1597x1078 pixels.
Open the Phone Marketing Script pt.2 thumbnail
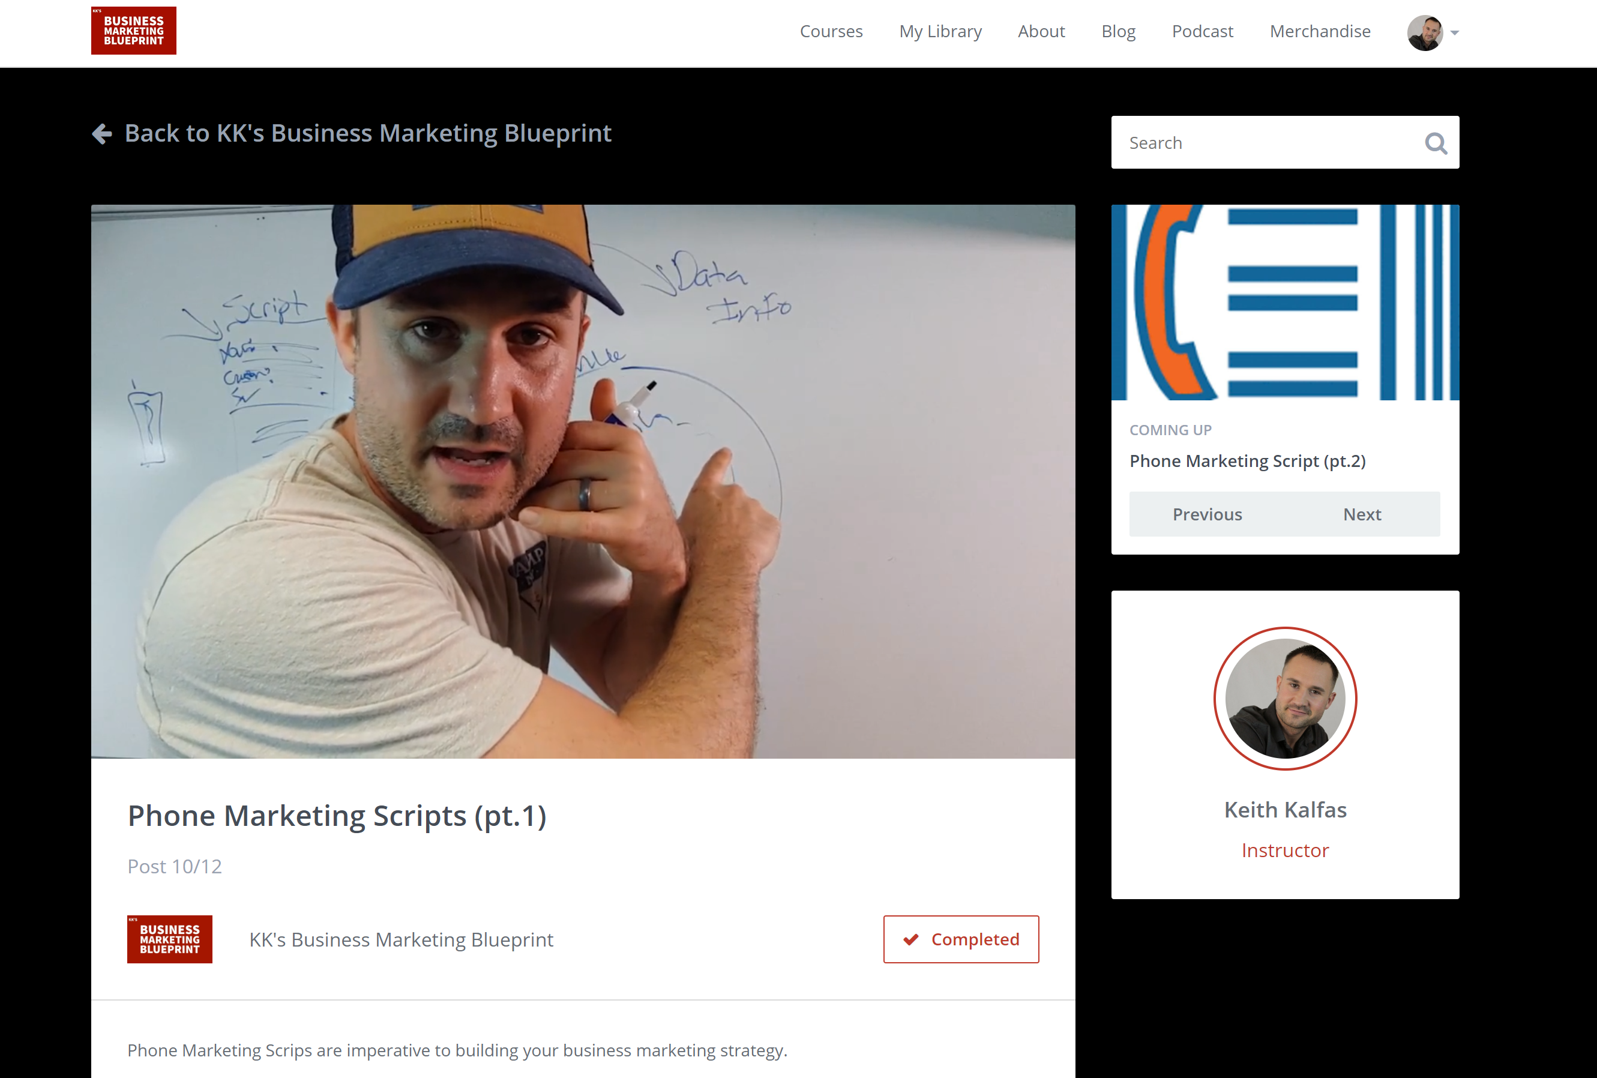1285,303
